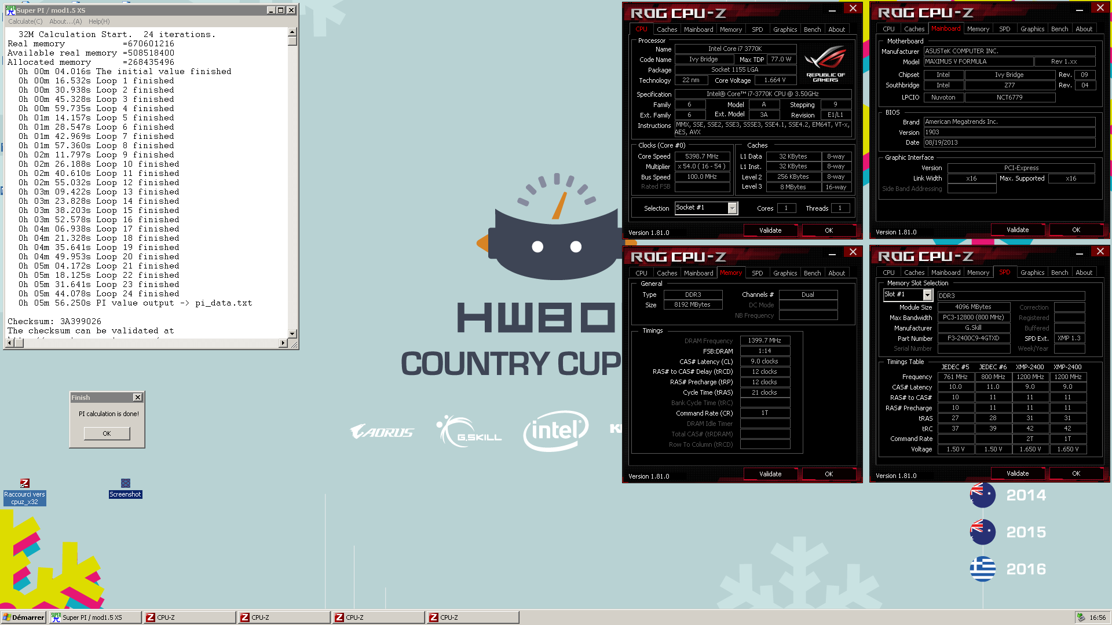The image size is (1112, 625).
Task: Click the Super PI title bar icon
Action: point(10,10)
